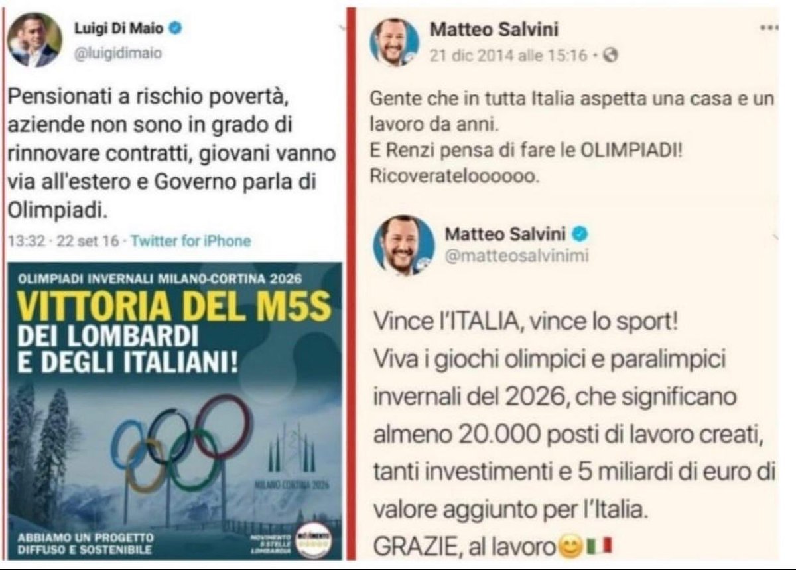Click the Movimento 5 Stelle logo badge

tap(313, 539)
